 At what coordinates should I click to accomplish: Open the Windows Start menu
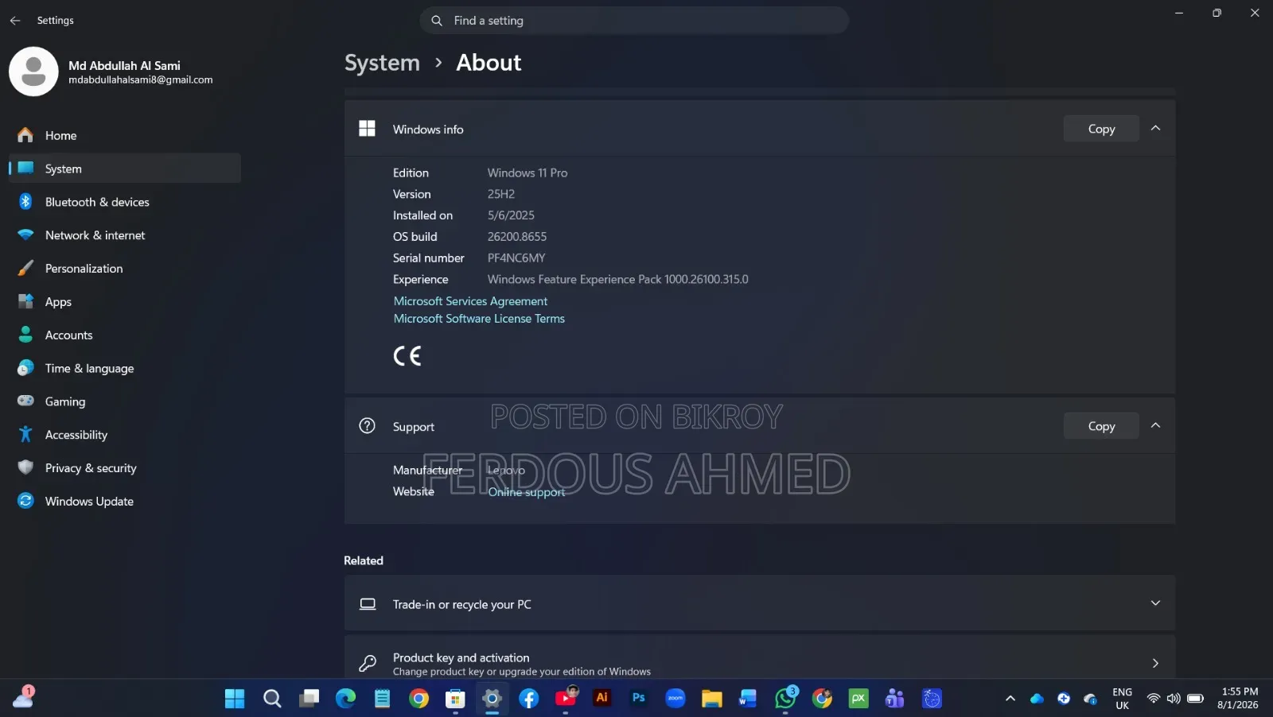(x=235, y=699)
